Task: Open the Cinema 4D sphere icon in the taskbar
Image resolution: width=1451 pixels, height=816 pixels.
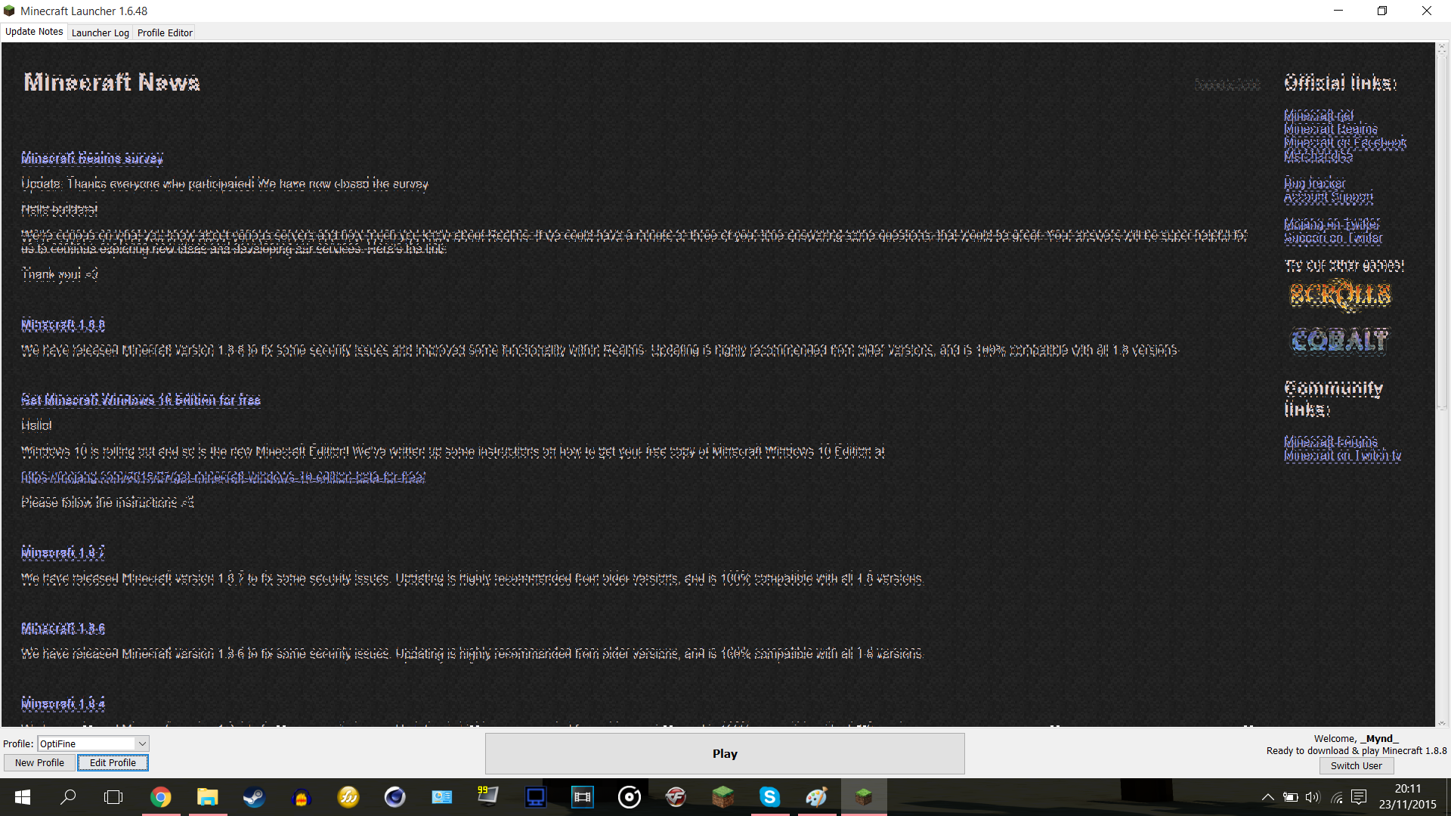Action: tap(394, 797)
